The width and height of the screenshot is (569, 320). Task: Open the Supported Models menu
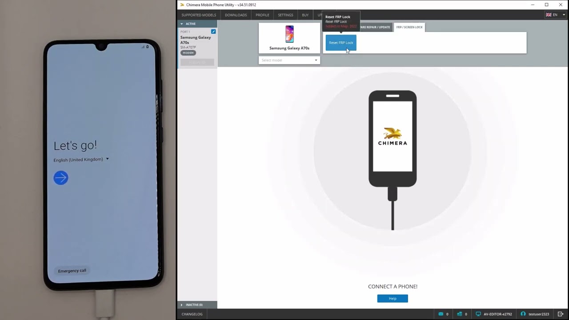pyautogui.click(x=199, y=15)
